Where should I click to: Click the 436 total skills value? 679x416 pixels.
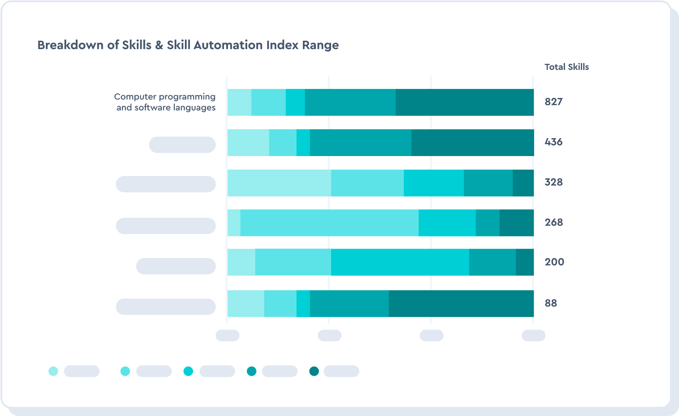pyautogui.click(x=554, y=142)
